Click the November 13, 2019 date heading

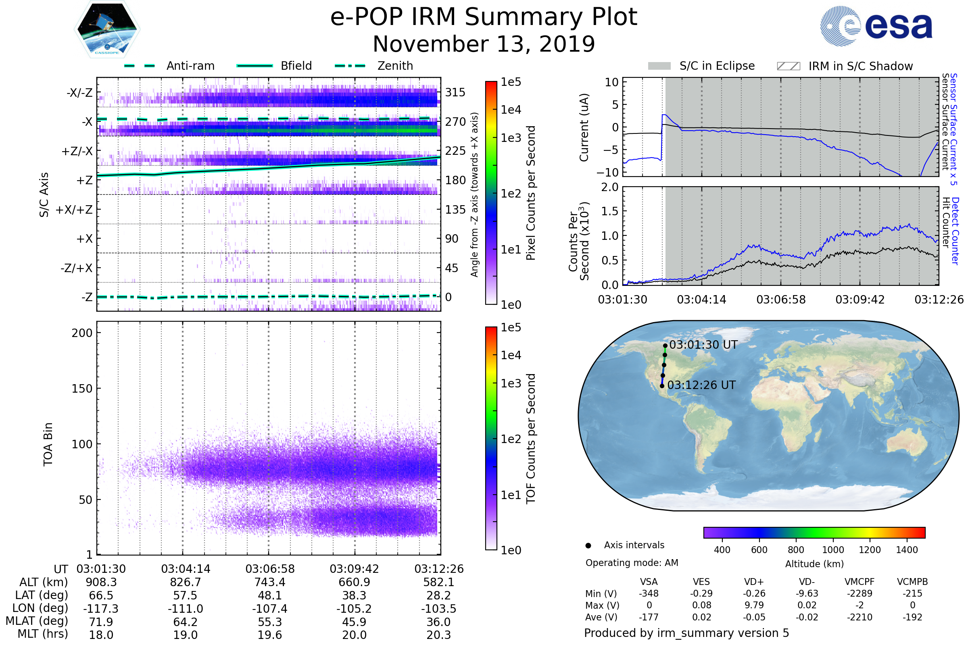(484, 44)
